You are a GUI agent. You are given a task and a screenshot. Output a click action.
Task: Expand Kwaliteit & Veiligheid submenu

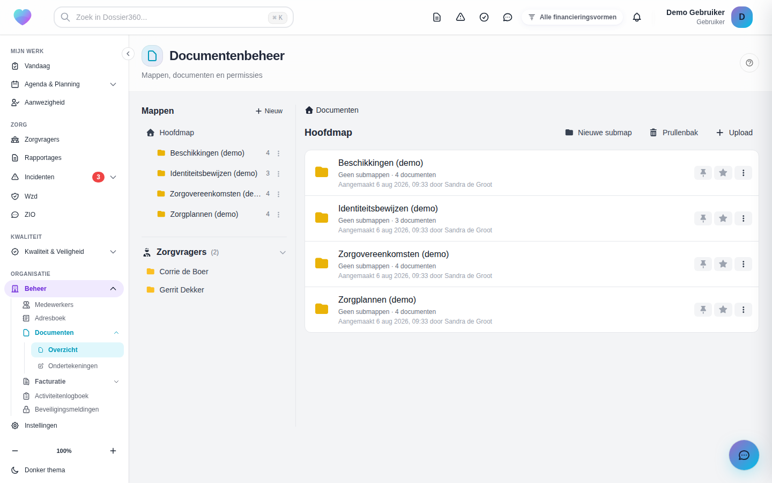113,252
